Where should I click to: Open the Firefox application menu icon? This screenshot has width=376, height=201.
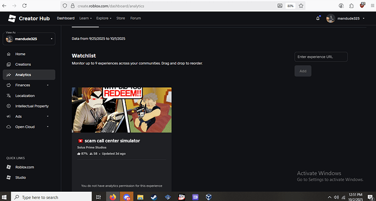(x=372, y=6)
